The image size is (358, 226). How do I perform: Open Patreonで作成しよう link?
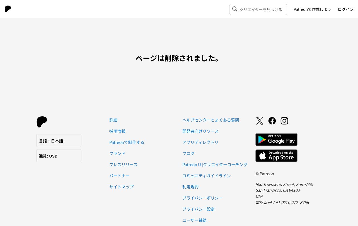312,9
